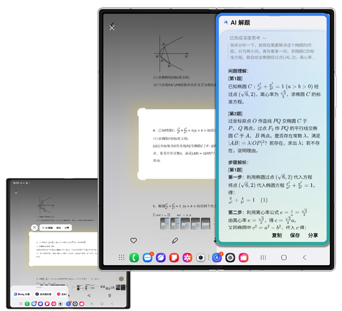The height and width of the screenshot is (311, 342).
Task: Open the blue Messages app on large tablet
Action: click(148, 257)
